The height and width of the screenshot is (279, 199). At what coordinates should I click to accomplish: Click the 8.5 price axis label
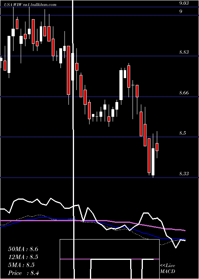(x=183, y=133)
